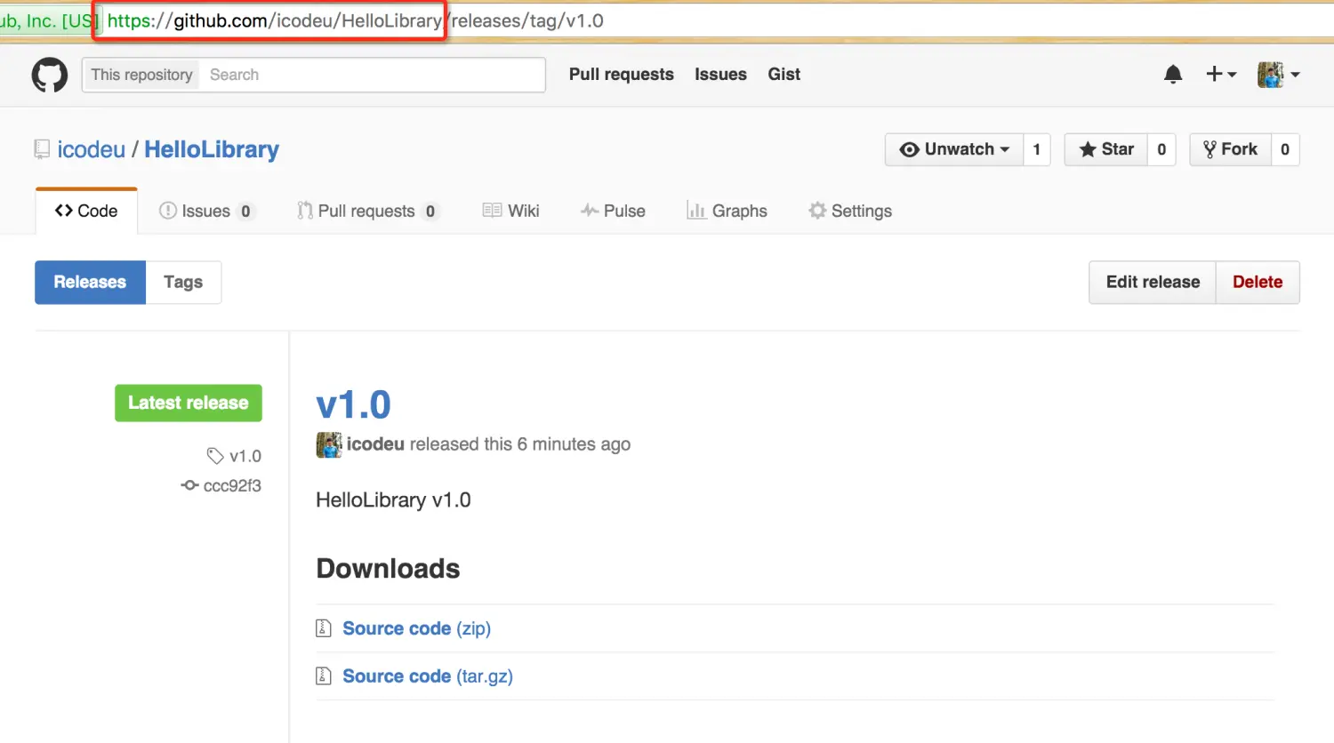
Task: Click the Releases button
Action: tap(90, 283)
